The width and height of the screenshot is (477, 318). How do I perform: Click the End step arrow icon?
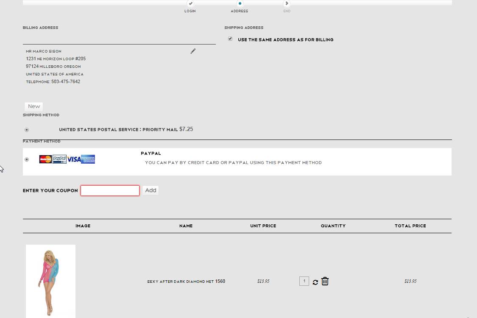287,3
